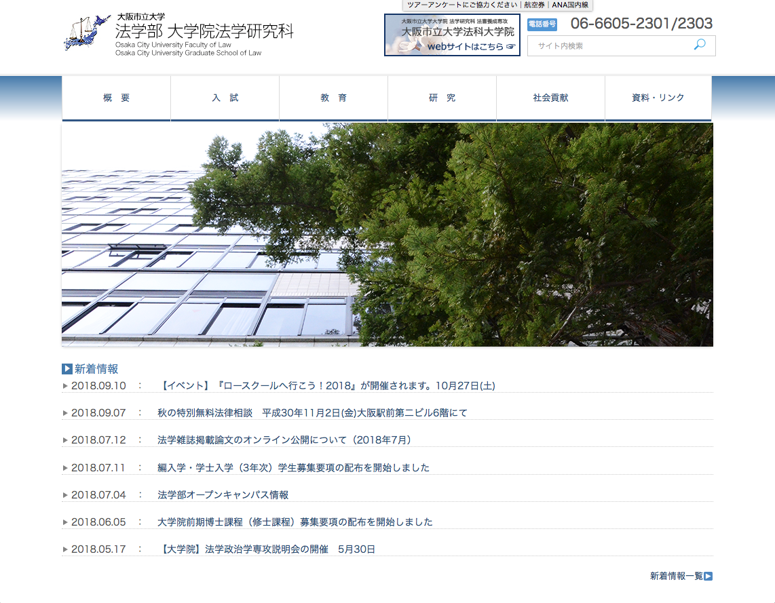775x603 pixels.
Task: Open the 教育 navigation menu
Action: (x=334, y=98)
